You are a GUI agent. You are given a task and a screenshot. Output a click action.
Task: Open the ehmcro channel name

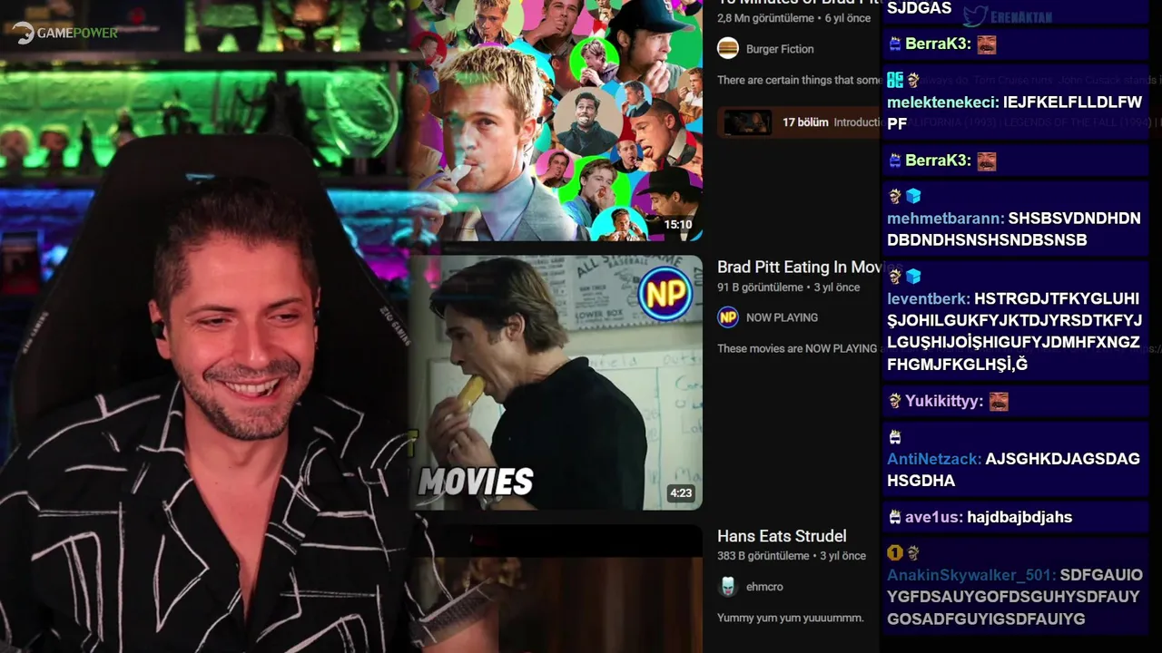(764, 587)
